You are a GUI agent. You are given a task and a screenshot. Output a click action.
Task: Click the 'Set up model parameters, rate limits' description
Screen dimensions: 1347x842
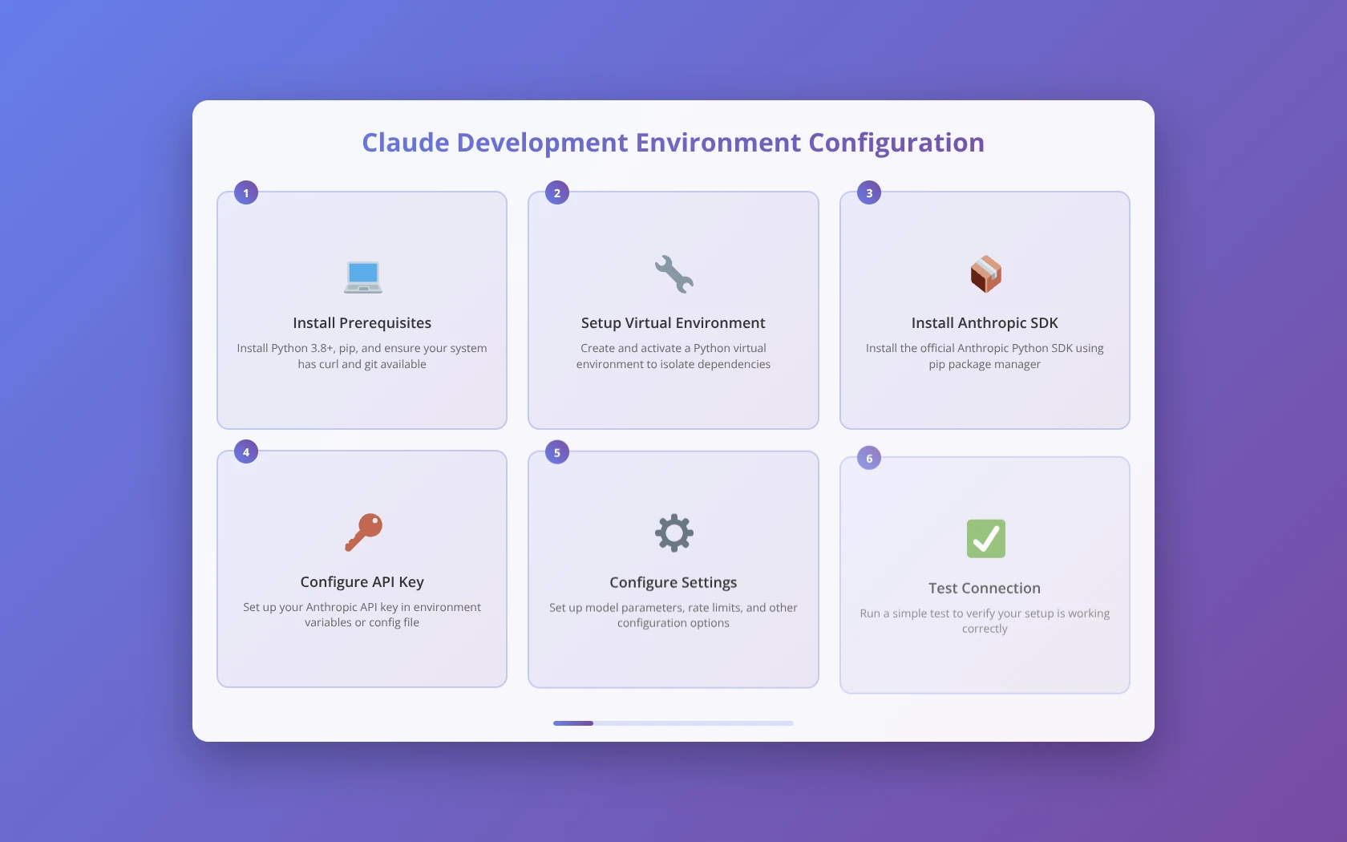point(673,615)
